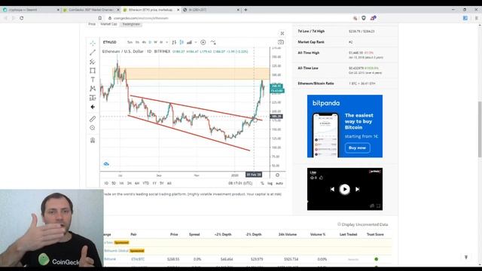The height and width of the screenshot is (271, 482).
Task: Switch to the CoinGecko 360 Market Overview browser tab
Action: (x=90, y=10)
